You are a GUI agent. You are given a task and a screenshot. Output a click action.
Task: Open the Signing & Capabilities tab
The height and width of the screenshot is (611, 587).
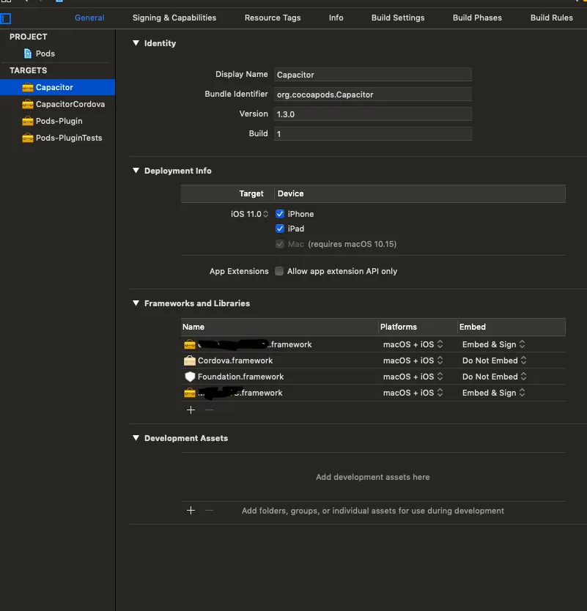pos(174,18)
